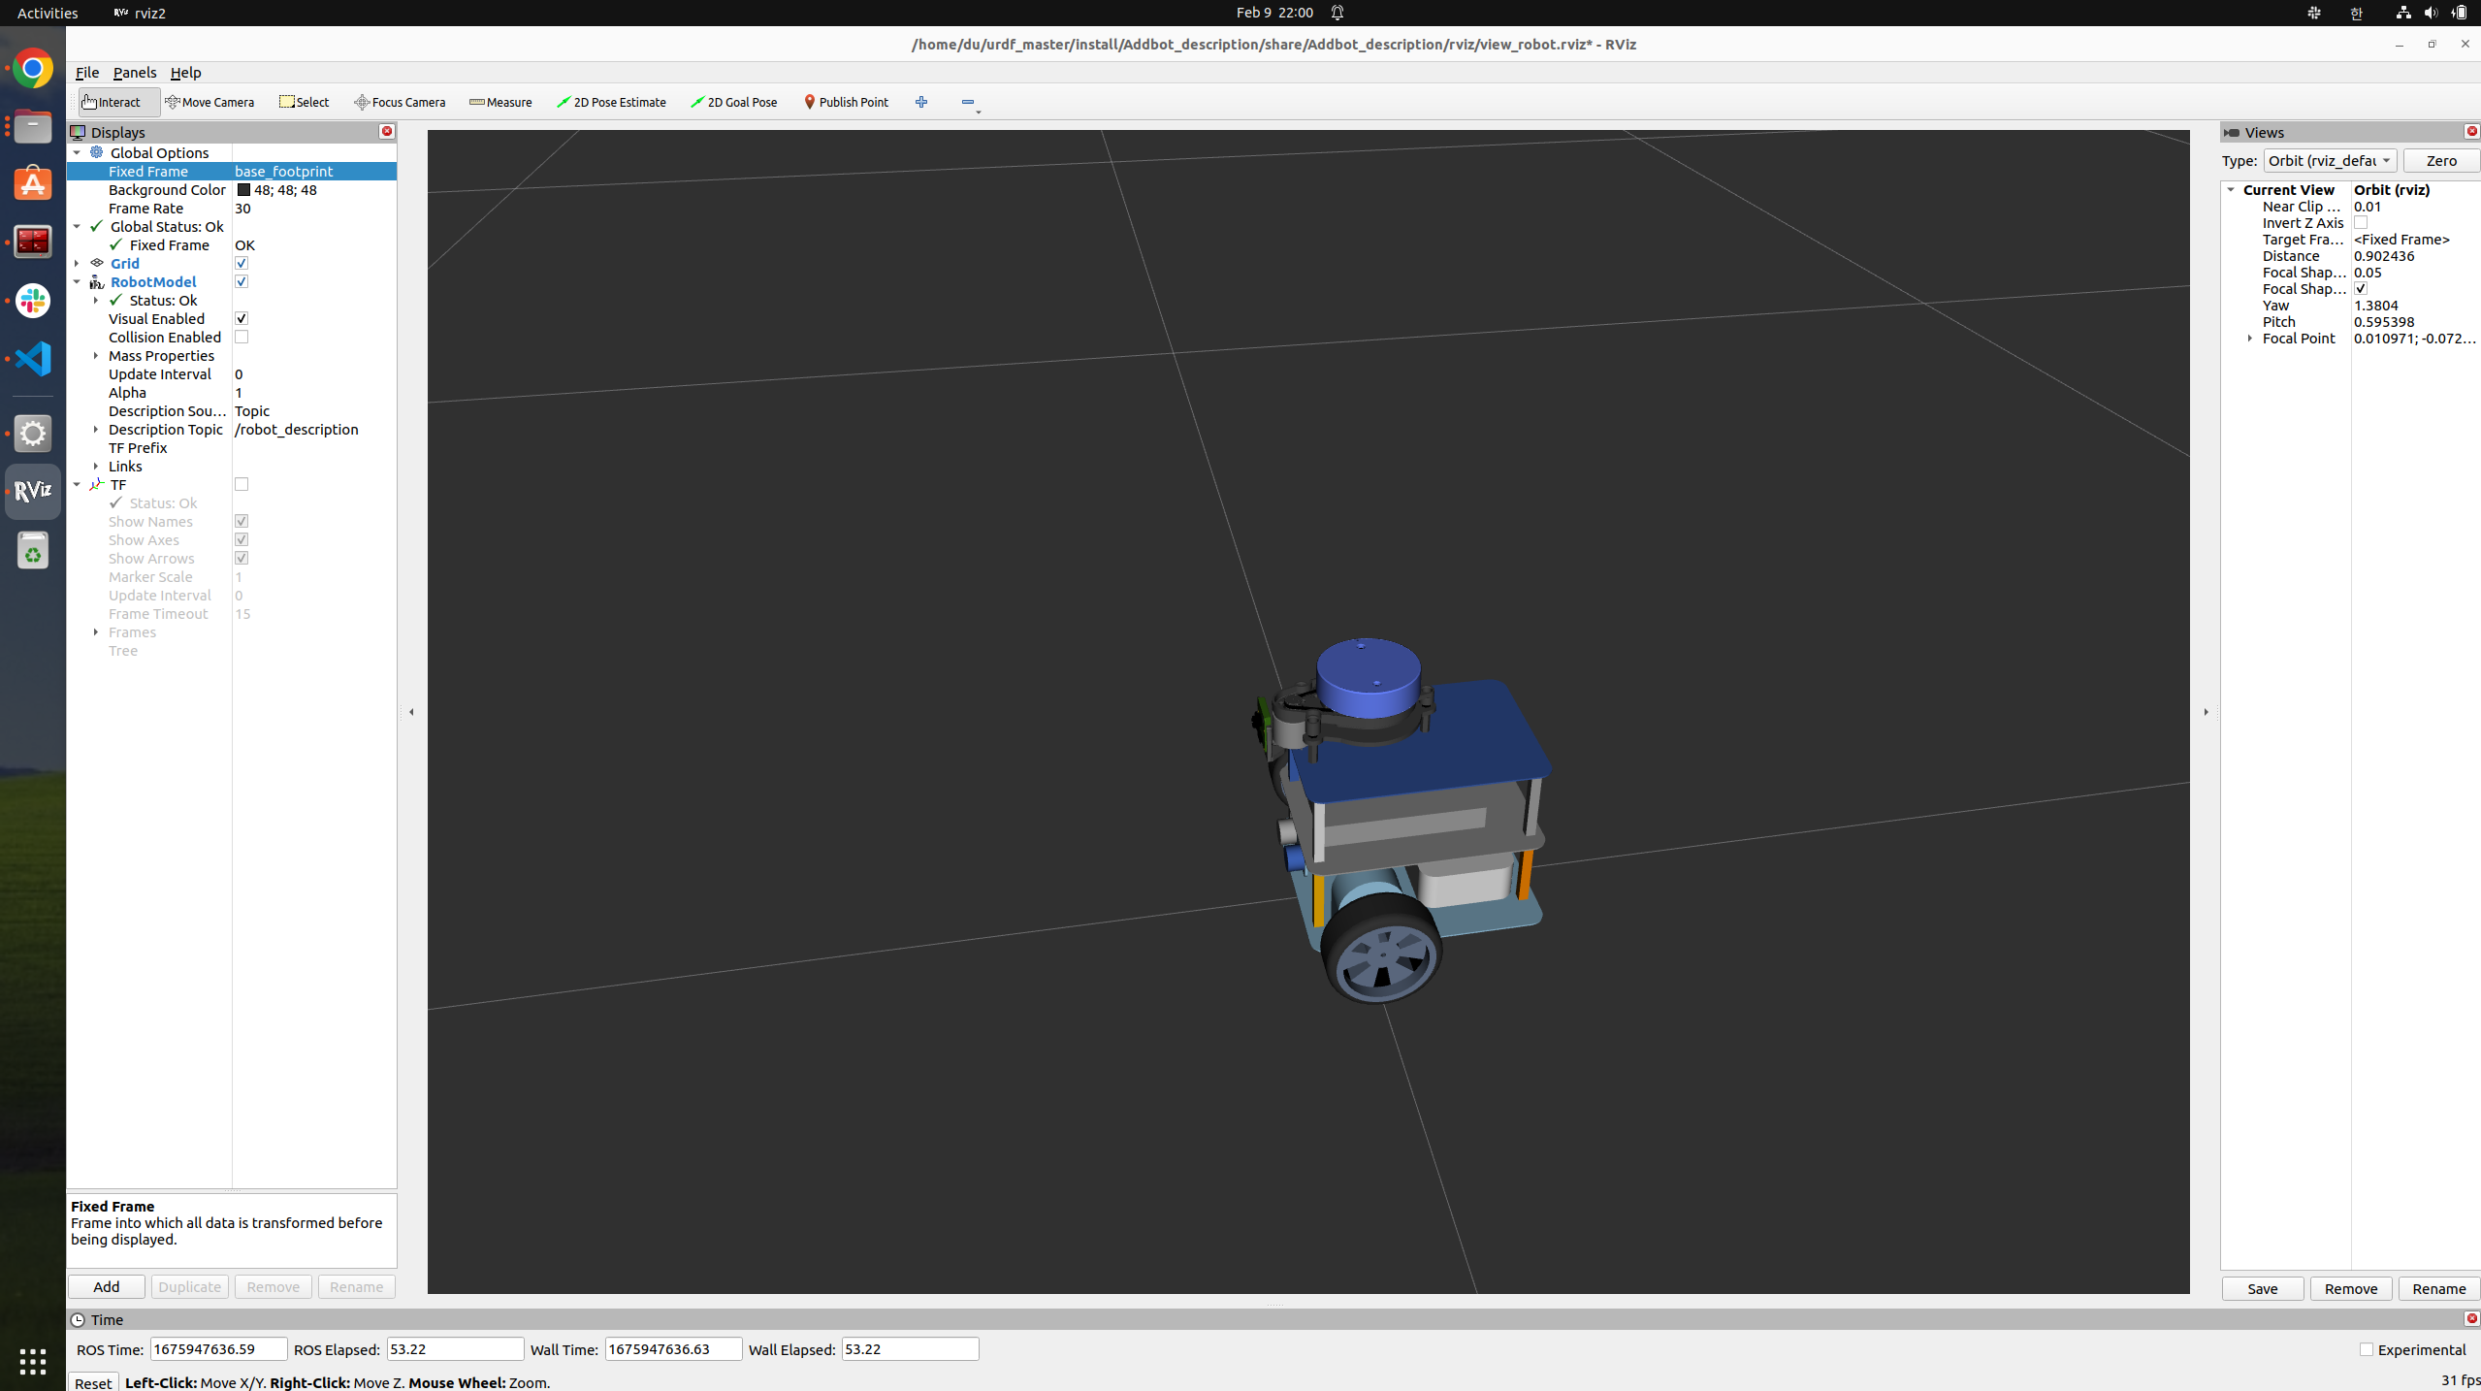Open the volume icon in system tray
The width and height of the screenshot is (2481, 1391).
point(2431,13)
